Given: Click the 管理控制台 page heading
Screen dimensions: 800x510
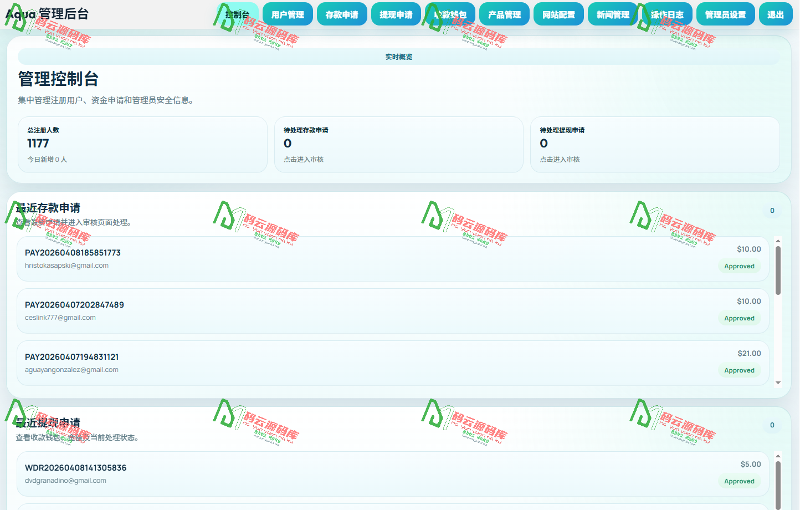Looking at the screenshot, I should tap(58, 79).
